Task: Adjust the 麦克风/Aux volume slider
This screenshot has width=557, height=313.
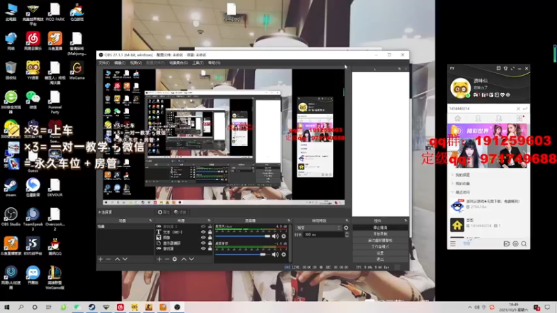Action: 242,236
